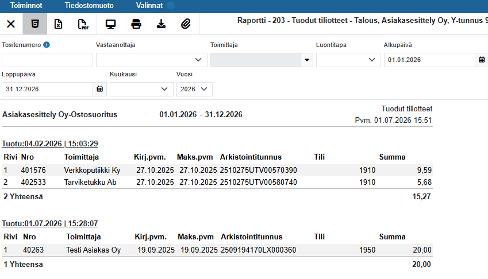Image resolution: width=488 pixels, height=279 pixels.
Task: Open the Tositenumero info icon
Action: click(x=47, y=45)
